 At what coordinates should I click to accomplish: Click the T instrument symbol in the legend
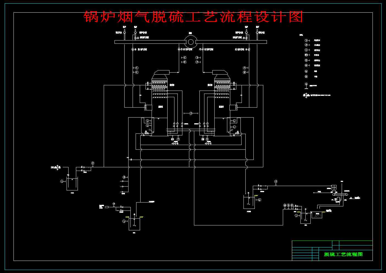pyautogui.click(x=306, y=40)
